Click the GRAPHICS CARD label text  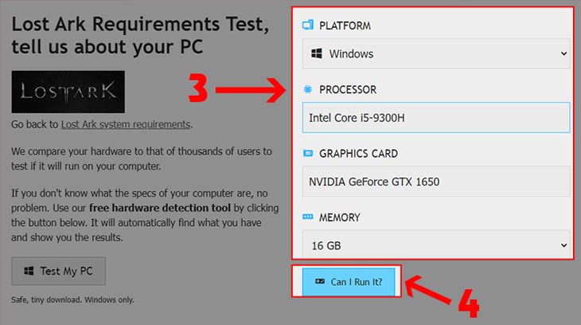[358, 153]
